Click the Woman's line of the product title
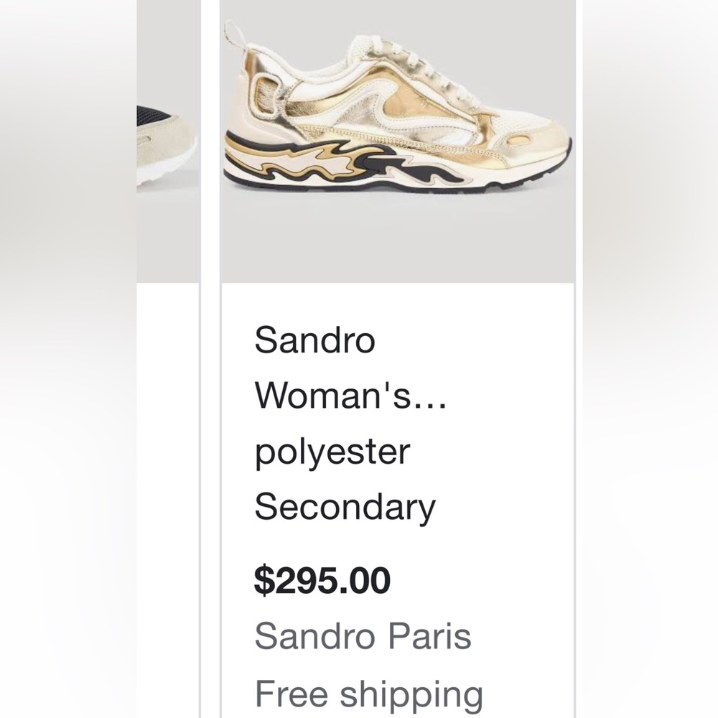This screenshot has width=718, height=718. coord(330,398)
